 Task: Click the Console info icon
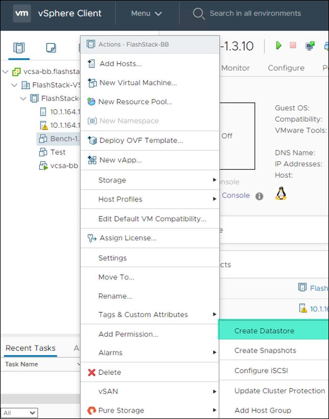[259, 196]
